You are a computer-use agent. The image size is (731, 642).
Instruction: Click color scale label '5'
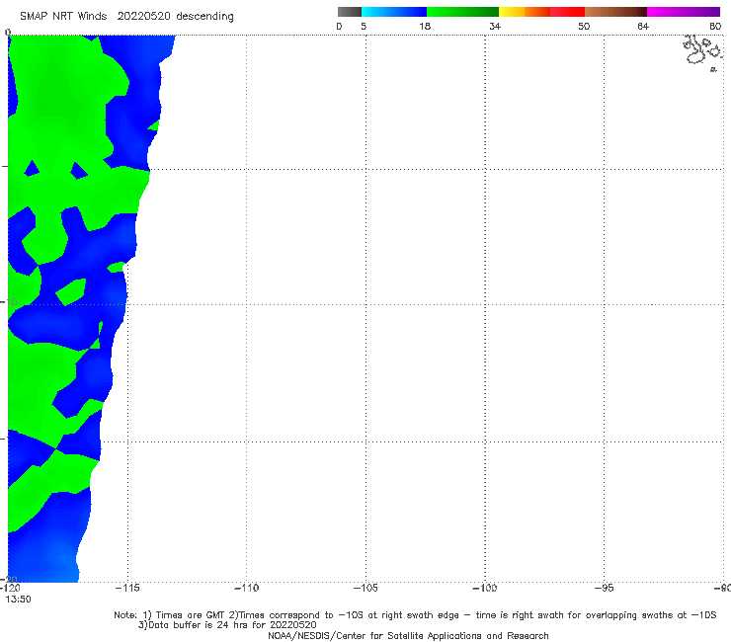pyautogui.click(x=364, y=26)
